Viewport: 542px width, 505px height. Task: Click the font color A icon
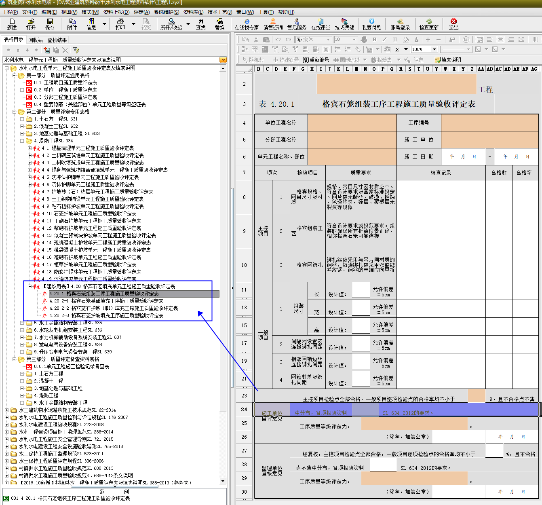click(416, 39)
